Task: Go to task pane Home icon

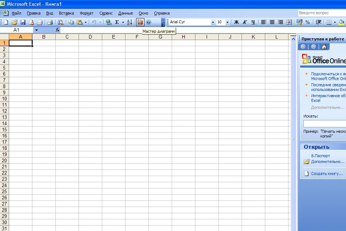Action: click(324, 47)
